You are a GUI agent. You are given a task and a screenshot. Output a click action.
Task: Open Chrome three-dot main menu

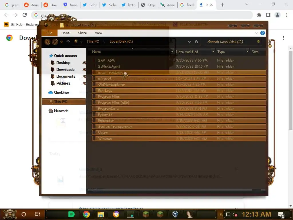click(287, 15)
